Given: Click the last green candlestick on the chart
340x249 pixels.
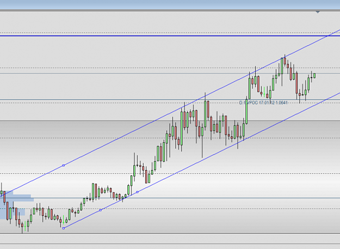Looking at the screenshot, I should [x=314, y=76].
